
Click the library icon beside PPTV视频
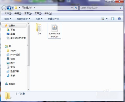[x=8, y=55]
